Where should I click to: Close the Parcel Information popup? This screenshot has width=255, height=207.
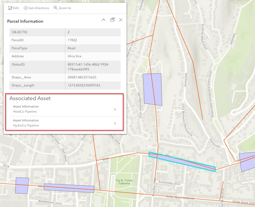[121, 20]
